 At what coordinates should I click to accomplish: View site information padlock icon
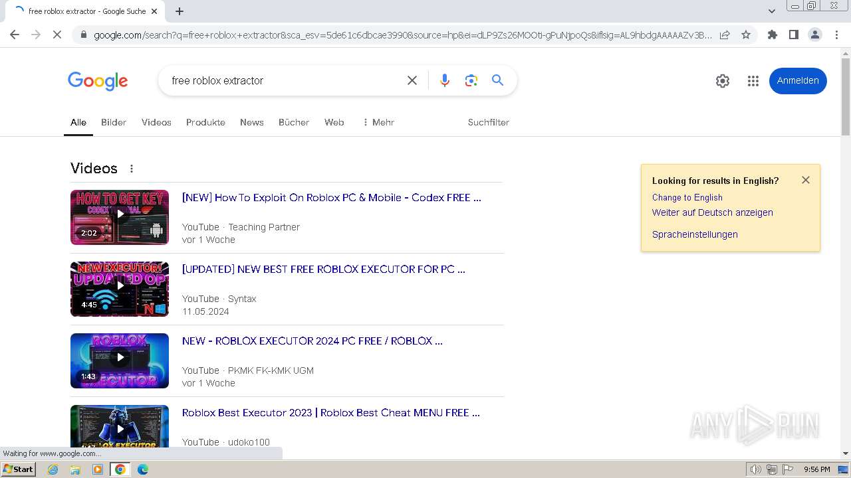coord(83,35)
